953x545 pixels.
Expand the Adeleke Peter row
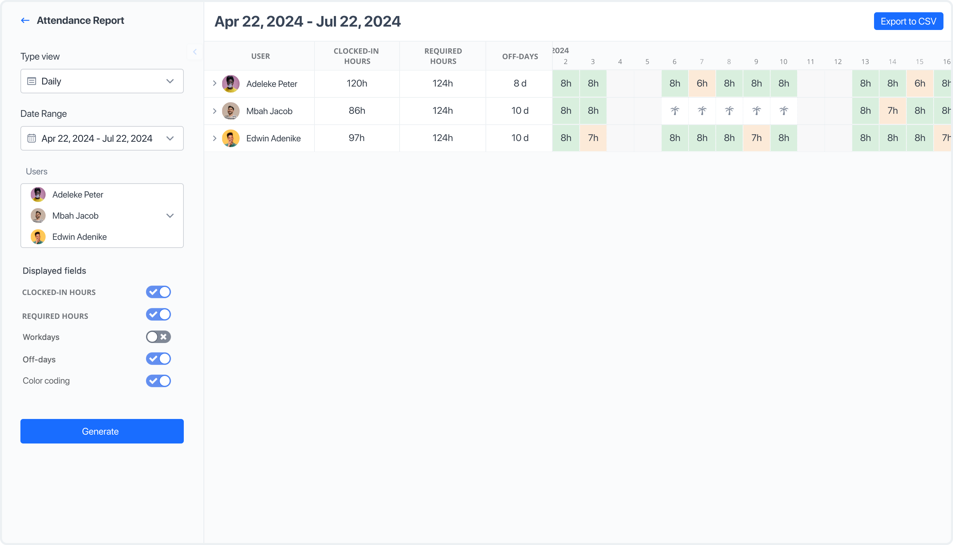tap(215, 83)
